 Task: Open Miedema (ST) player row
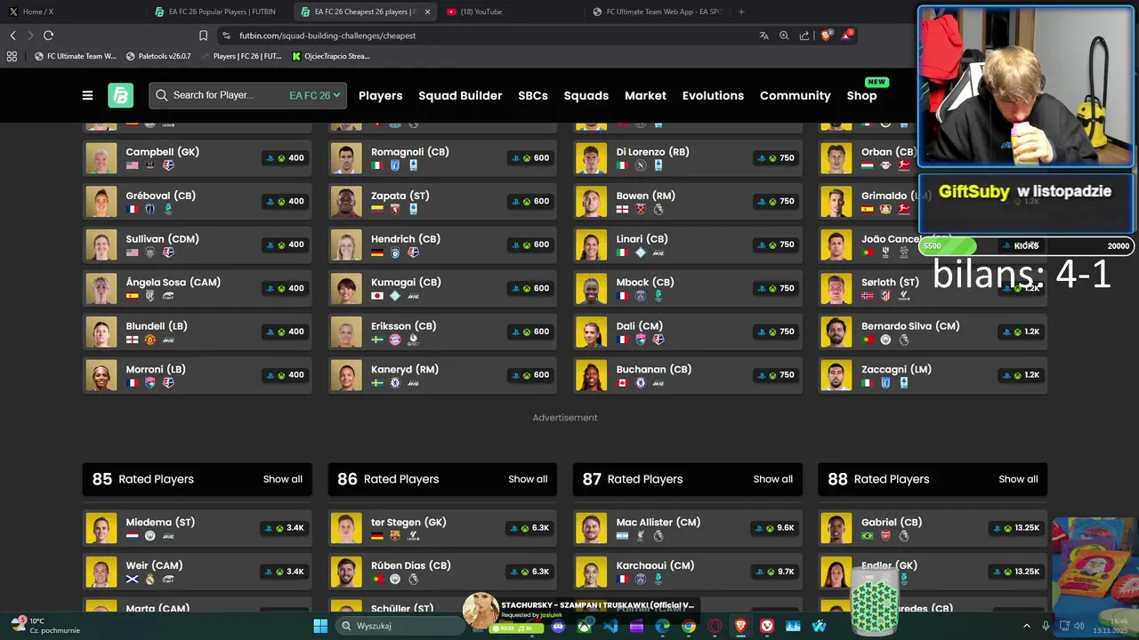[x=198, y=528]
